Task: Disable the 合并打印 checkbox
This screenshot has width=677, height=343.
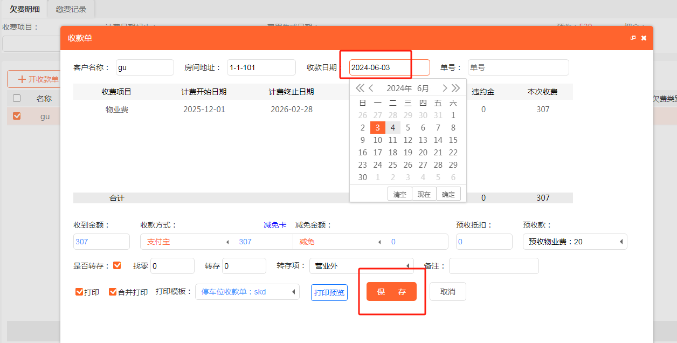Action: [x=113, y=292]
